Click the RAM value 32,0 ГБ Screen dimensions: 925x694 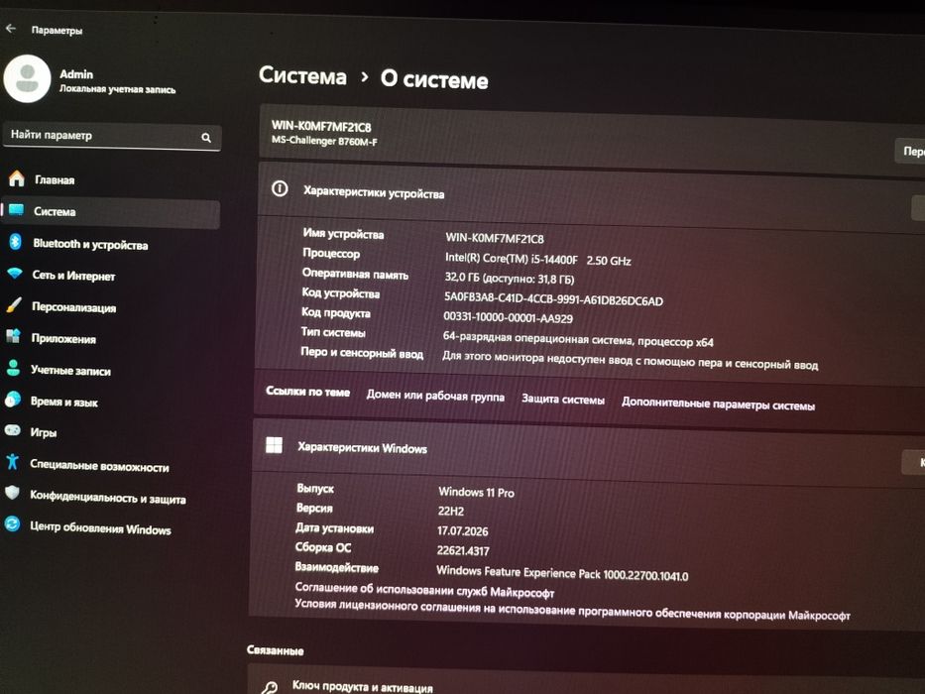(510, 278)
